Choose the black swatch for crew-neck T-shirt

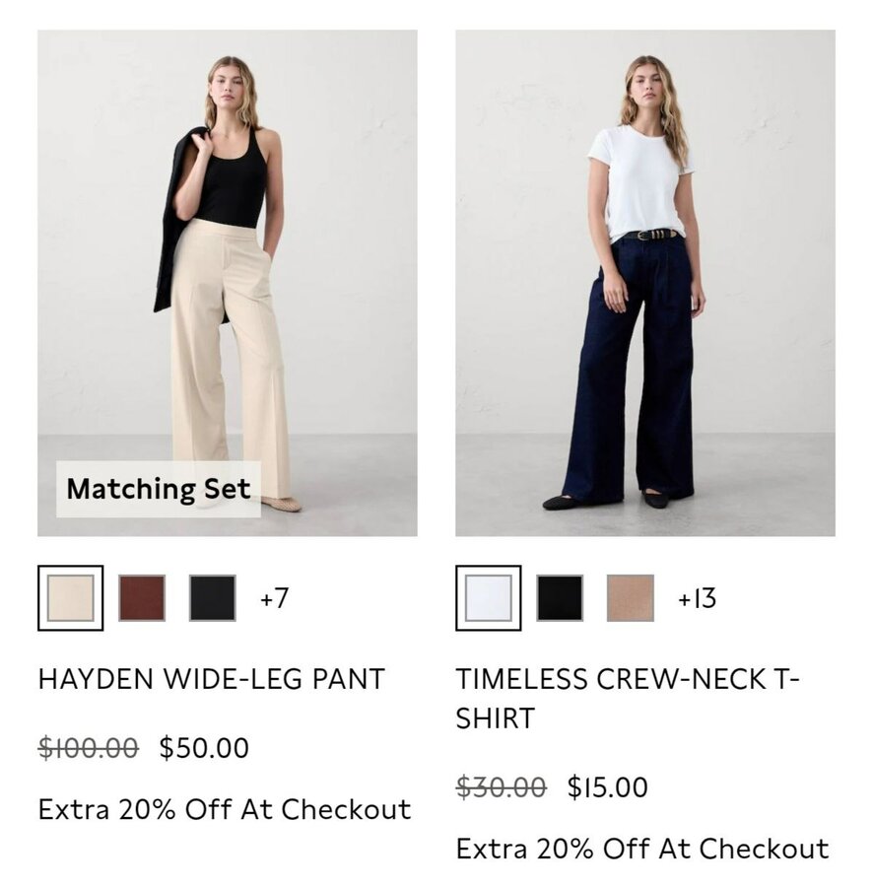[560, 598]
